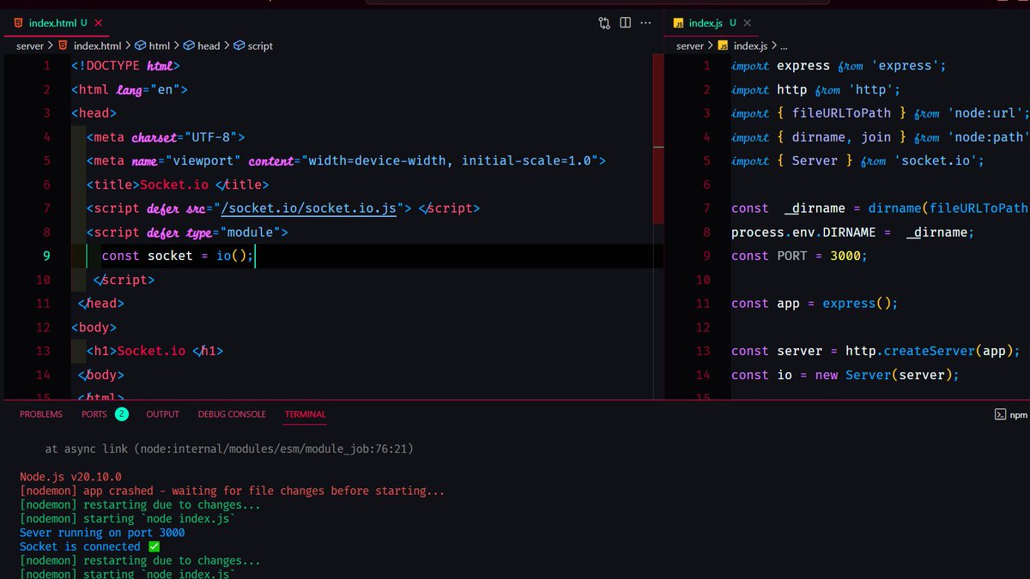Click 'const PORT = 3000;' line
This screenshot has width=1030, height=579.
[x=800, y=256]
